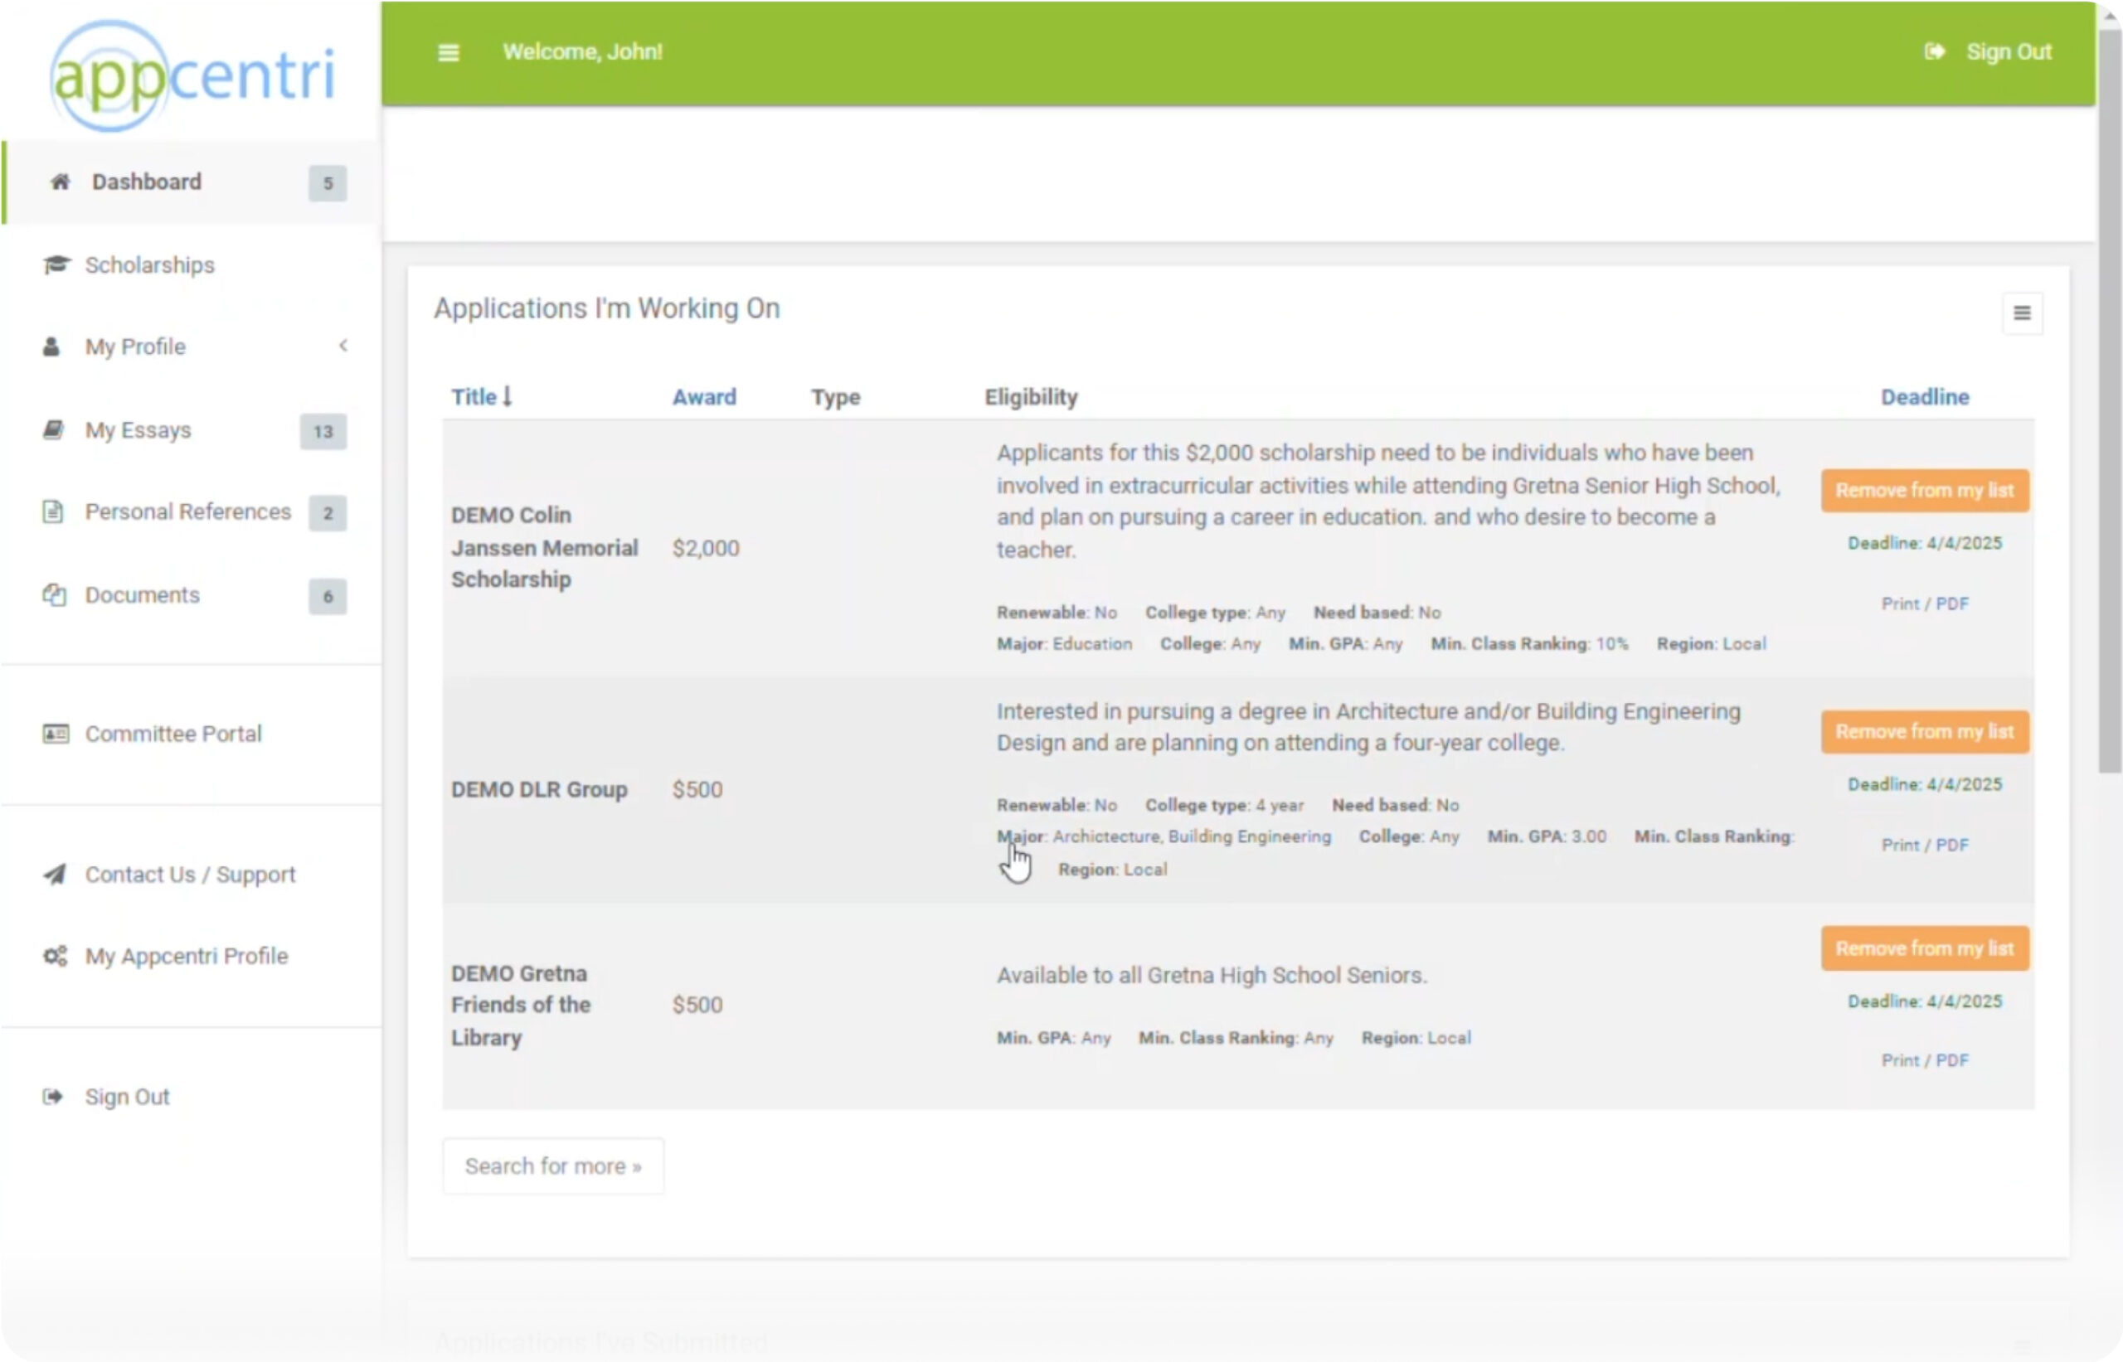Click the Applications I'm Working On heading
2123x1362 pixels.
607,308
